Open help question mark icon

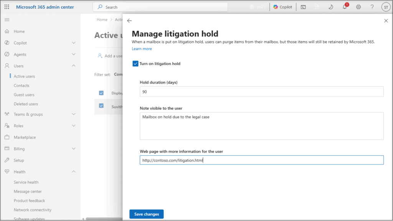(x=372, y=7)
